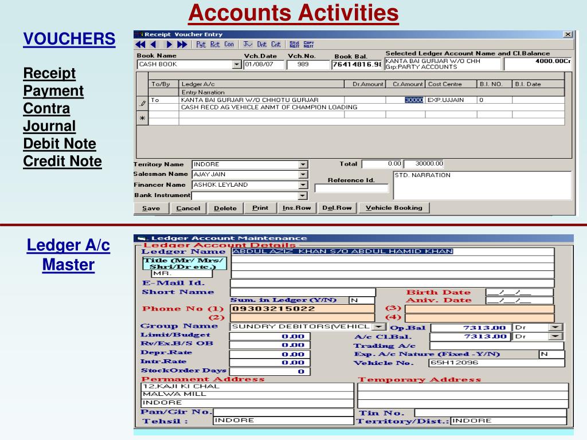Screen dimensions: 587x440
Task: Click the Del.Row button
Action: pos(337,208)
